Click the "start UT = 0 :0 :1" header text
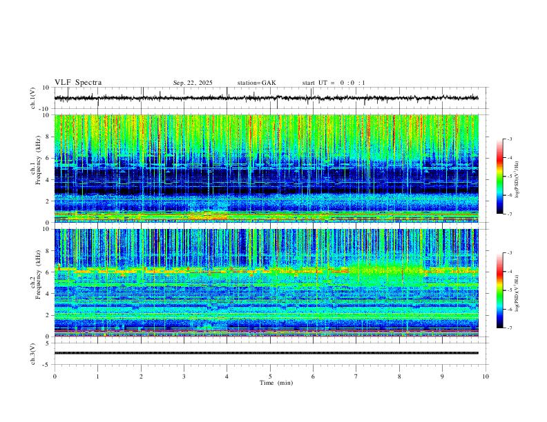The width and height of the screenshot is (547, 422). tap(334, 83)
